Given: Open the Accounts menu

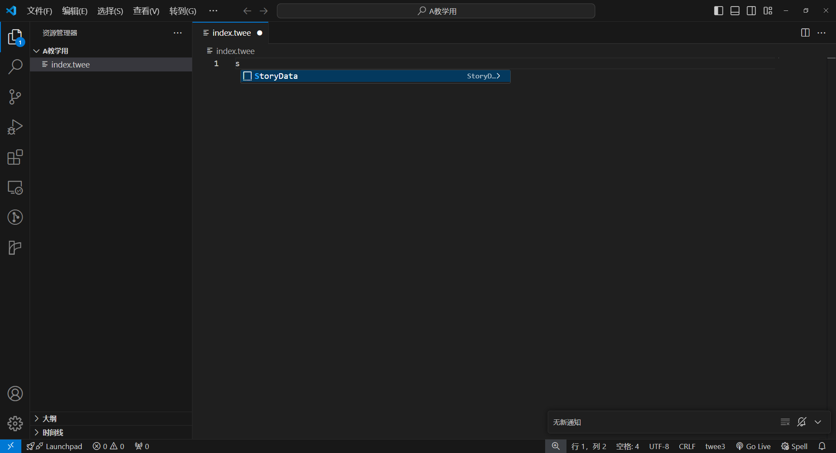Looking at the screenshot, I should tap(15, 394).
